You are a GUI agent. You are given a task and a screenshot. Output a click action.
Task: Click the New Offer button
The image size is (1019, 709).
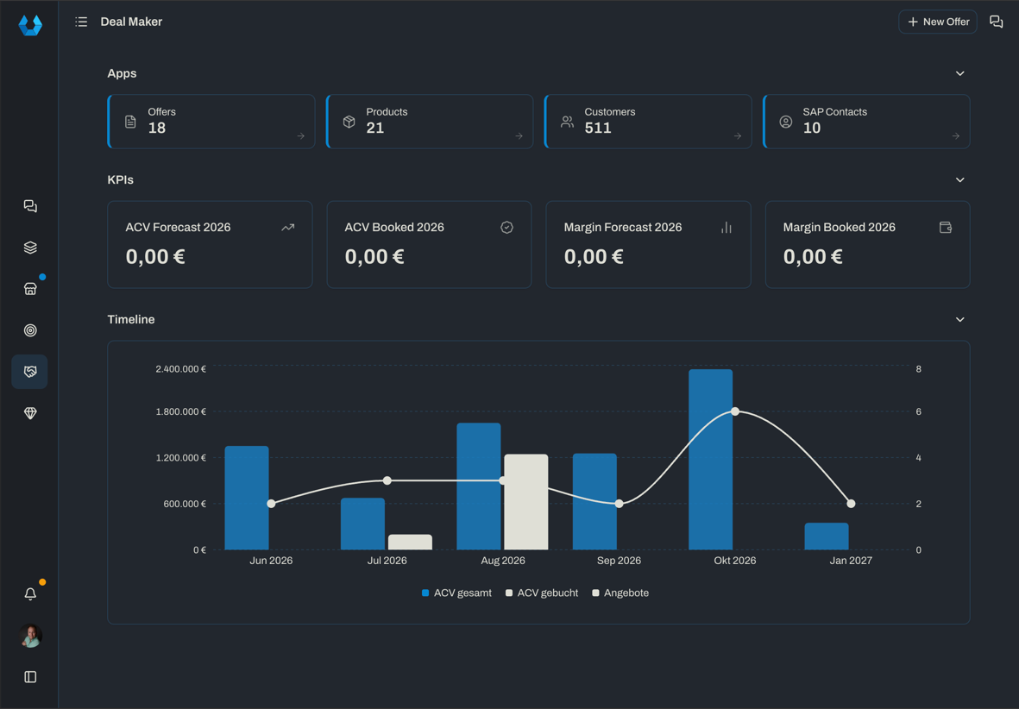(x=938, y=22)
